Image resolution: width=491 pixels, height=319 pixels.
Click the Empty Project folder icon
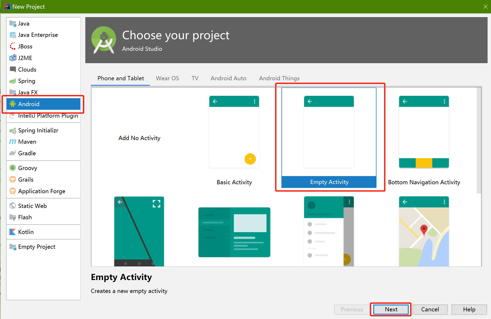(x=13, y=247)
